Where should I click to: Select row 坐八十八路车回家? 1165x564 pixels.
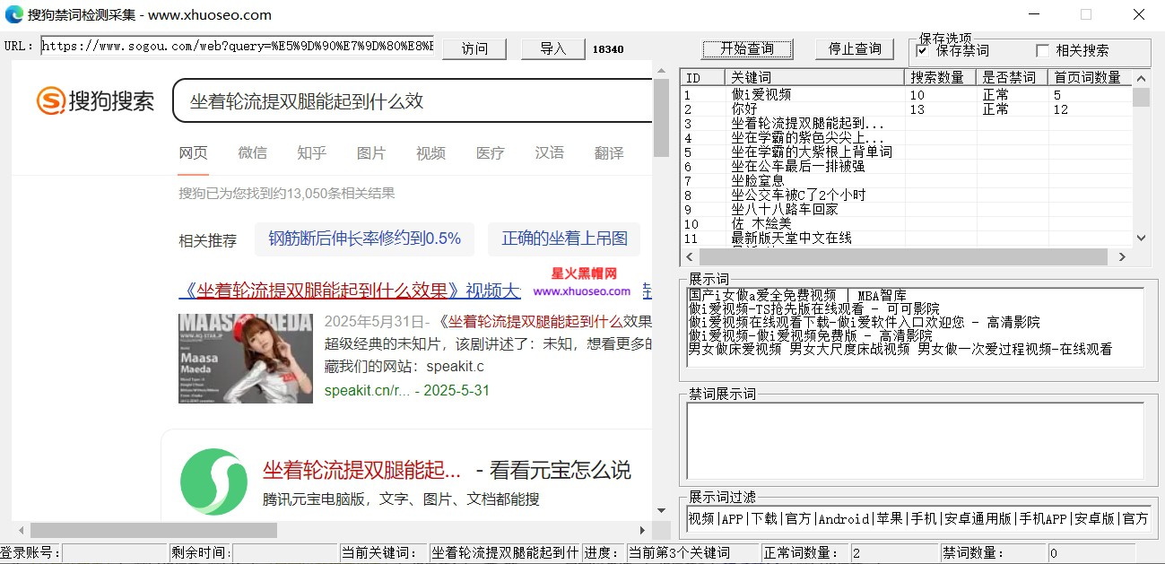point(906,209)
